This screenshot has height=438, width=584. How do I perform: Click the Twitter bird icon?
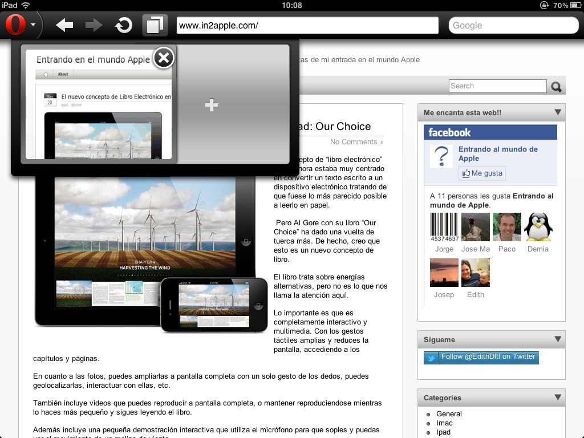tap(431, 358)
